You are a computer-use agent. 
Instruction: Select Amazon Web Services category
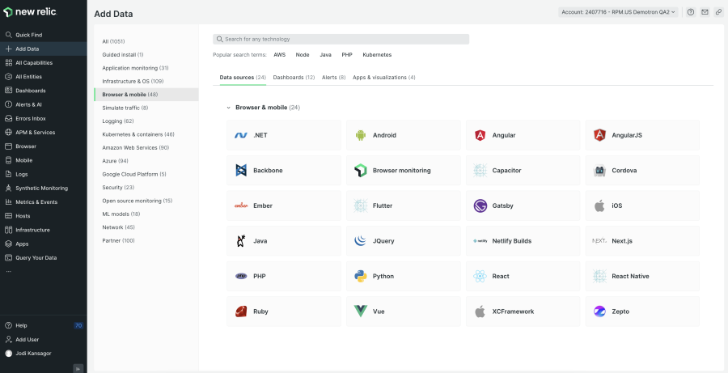coord(135,148)
